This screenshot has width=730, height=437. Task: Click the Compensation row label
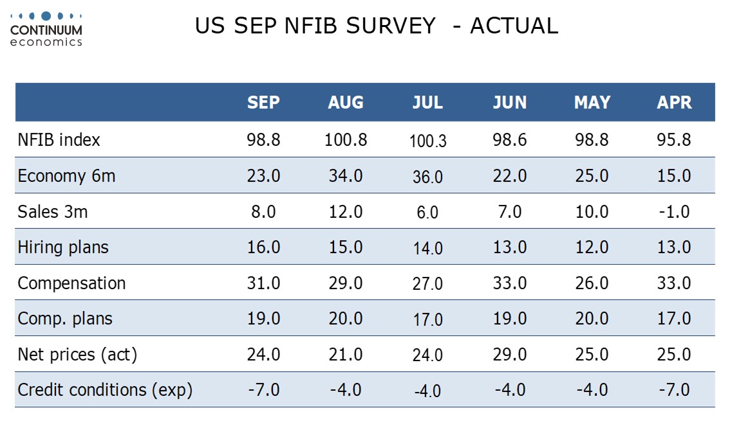pyautogui.click(x=71, y=283)
